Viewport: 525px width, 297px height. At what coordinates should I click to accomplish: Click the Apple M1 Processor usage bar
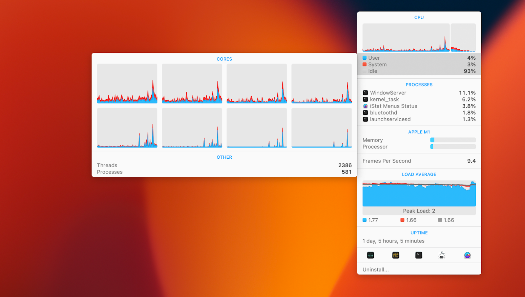(453, 147)
